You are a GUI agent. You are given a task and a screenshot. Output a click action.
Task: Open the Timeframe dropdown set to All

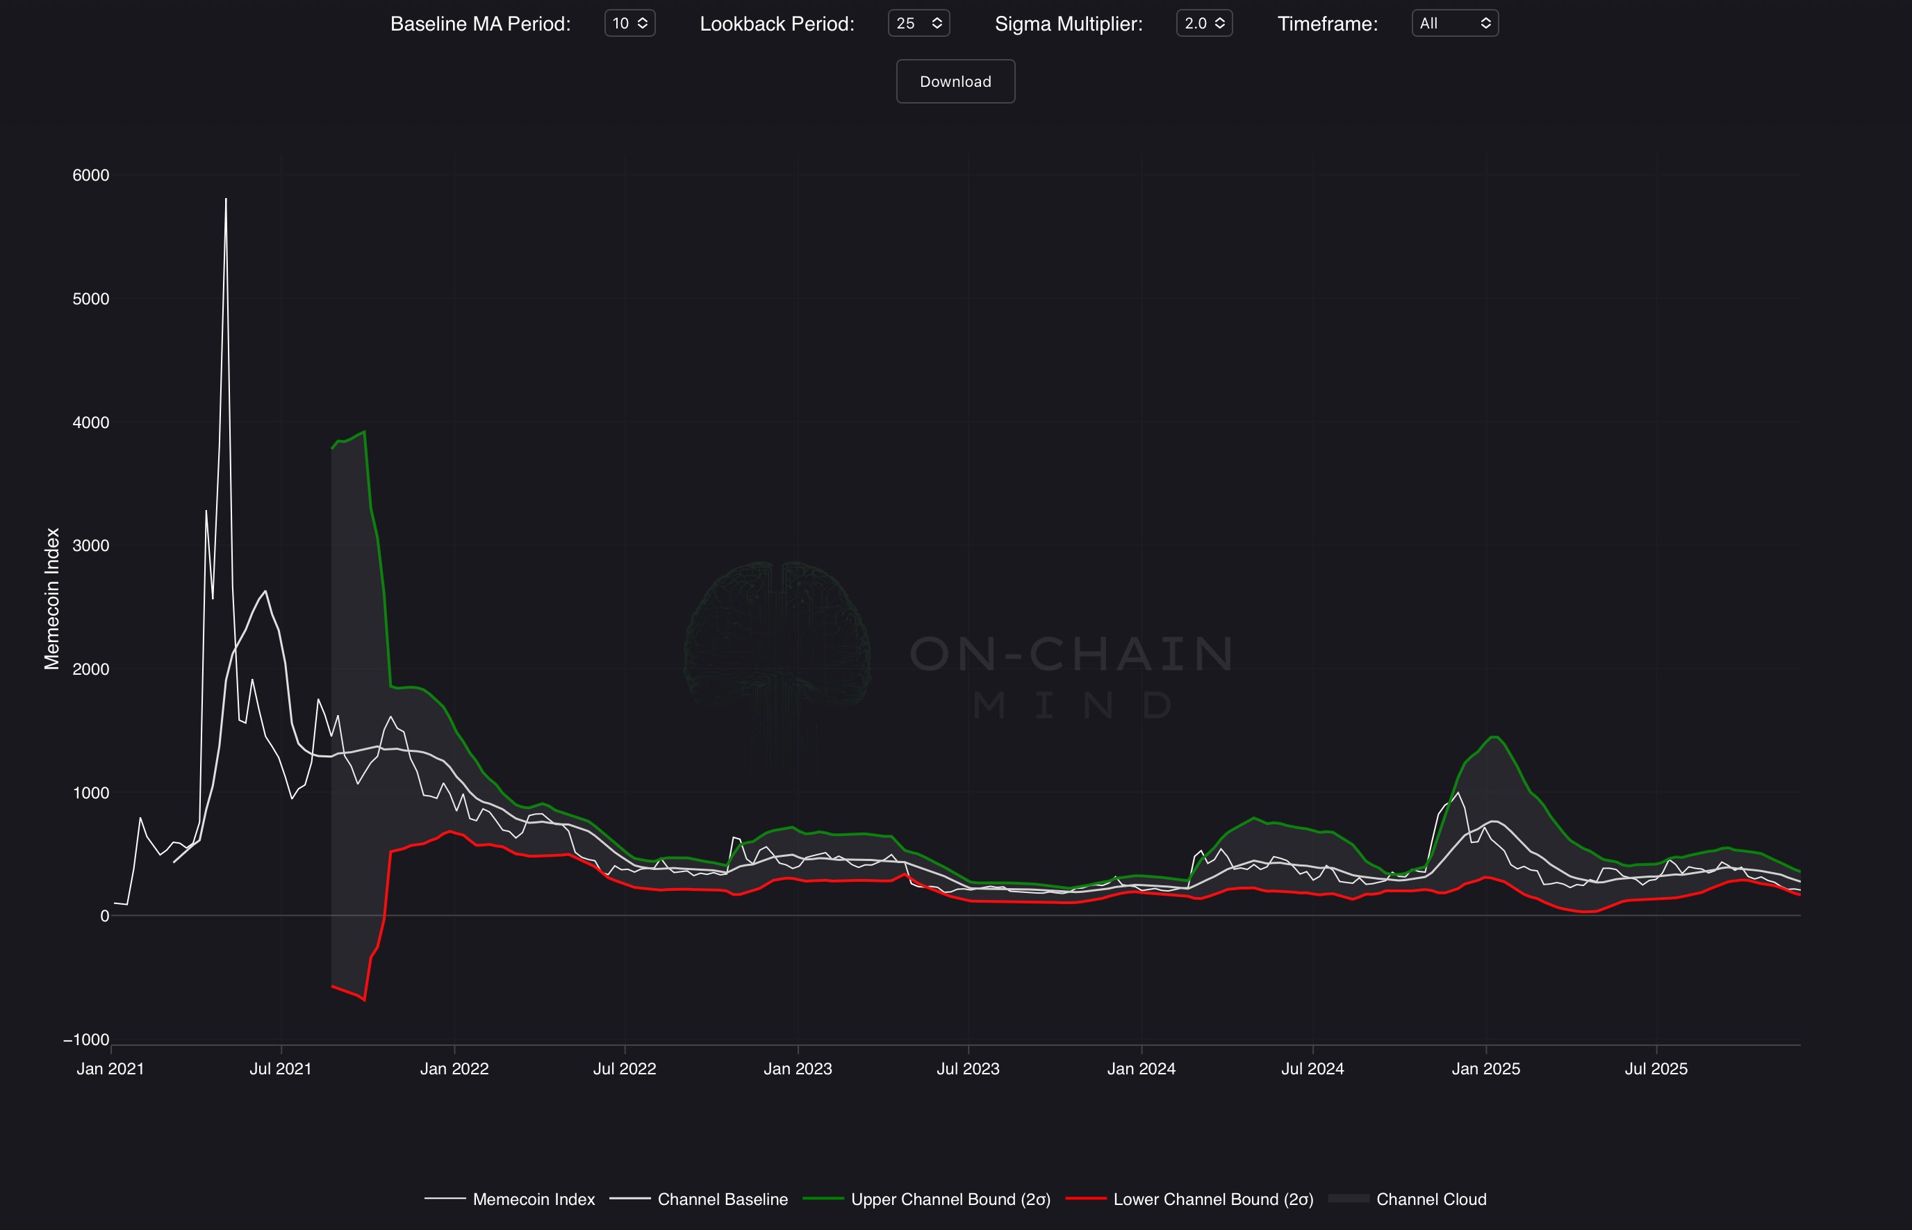click(x=1453, y=23)
